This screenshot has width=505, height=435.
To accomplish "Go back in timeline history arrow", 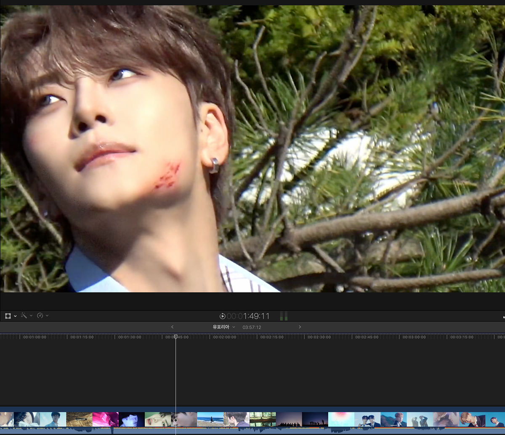I will (x=172, y=327).
